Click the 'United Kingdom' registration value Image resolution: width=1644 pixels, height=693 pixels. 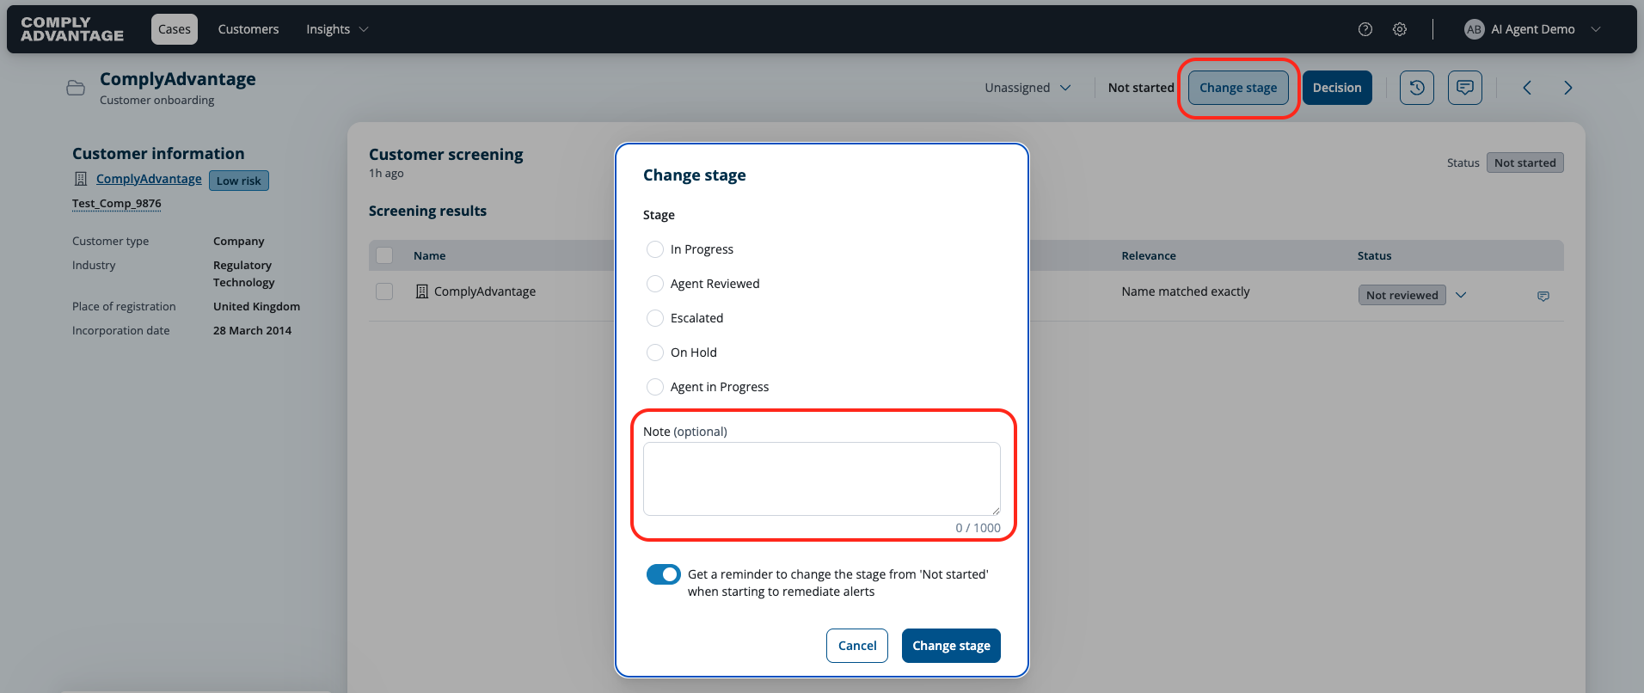point(256,306)
